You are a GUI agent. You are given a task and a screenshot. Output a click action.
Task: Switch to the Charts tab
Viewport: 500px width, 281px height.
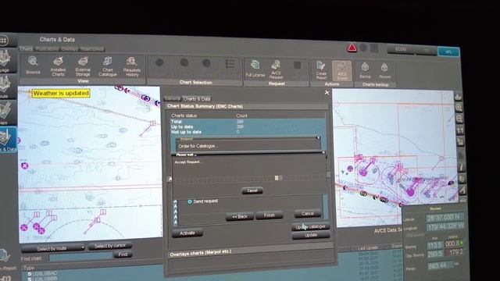[x=27, y=48]
